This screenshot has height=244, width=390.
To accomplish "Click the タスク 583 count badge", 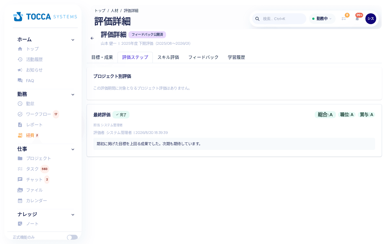I will coord(45,169).
